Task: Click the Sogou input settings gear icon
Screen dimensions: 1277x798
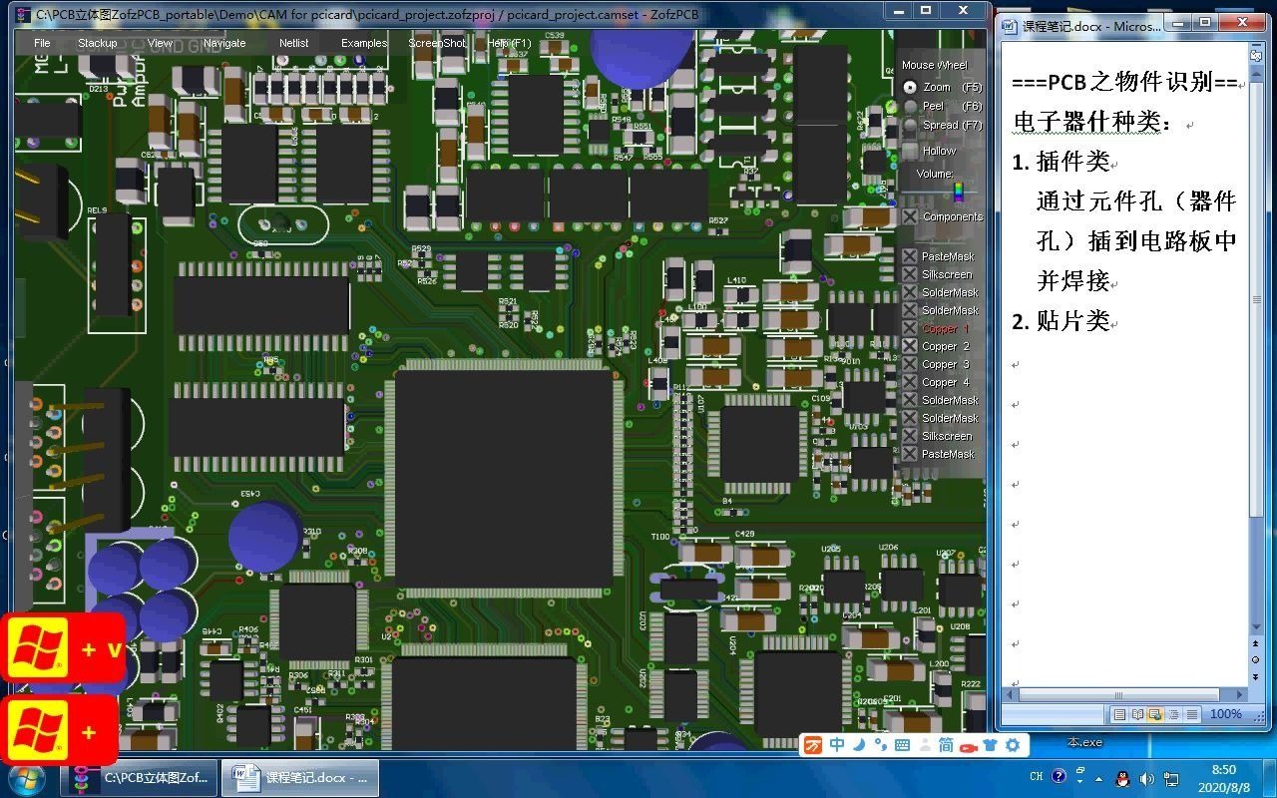Action: coord(1012,744)
